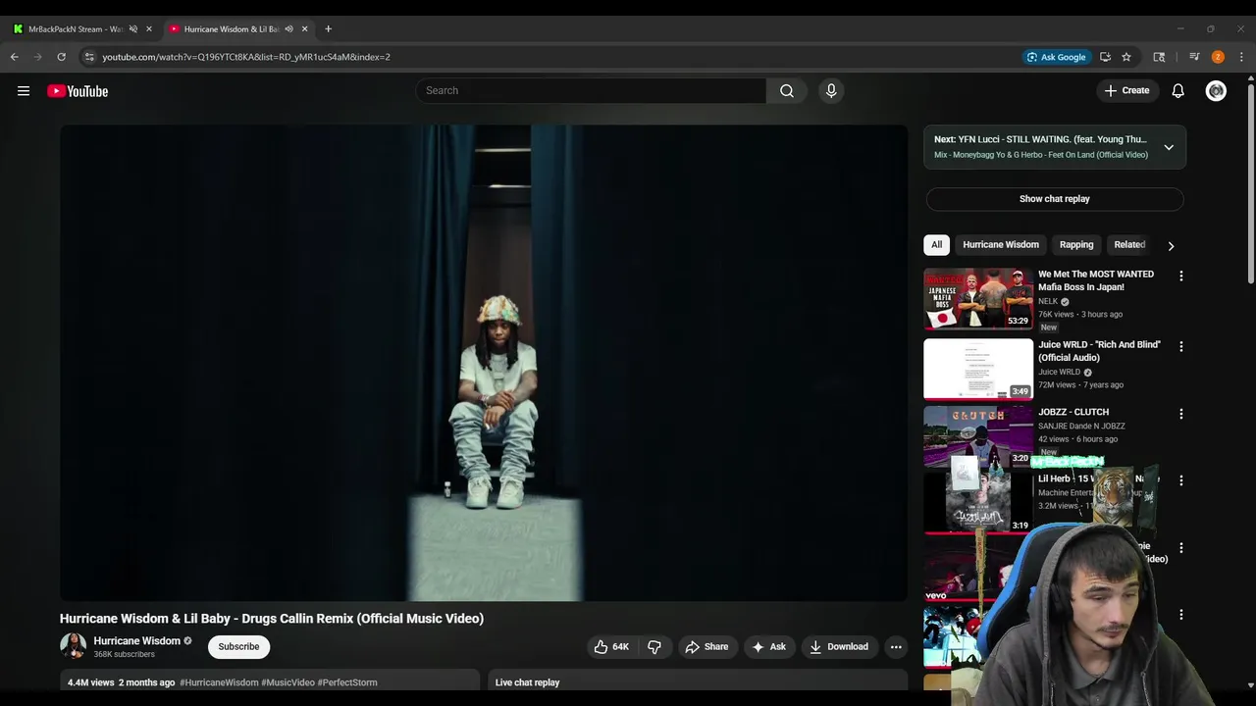Image resolution: width=1256 pixels, height=706 pixels.
Task: Open the Hurricane Wisdom channel name link
Action: click(x=136, y=641)
